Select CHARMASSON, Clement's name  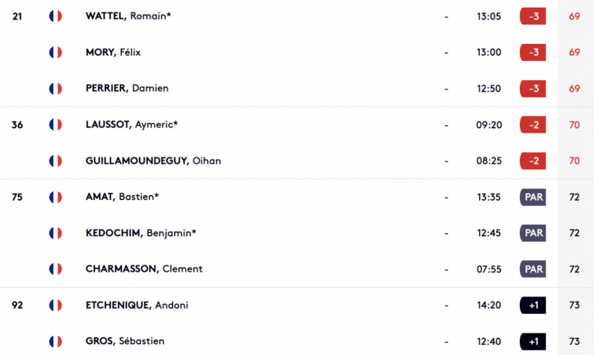pos(144,269)
